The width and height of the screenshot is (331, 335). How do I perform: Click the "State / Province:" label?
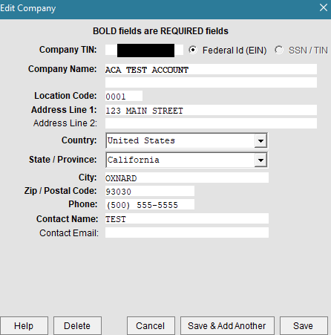pos(63,160)
